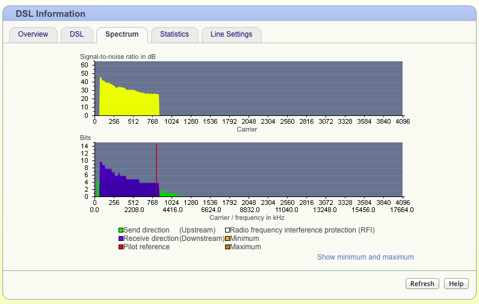Click the Show minimum and maximum link
The width and height of the screenshot is (479, 304).
pyautogui.click(x=365, y=257)
